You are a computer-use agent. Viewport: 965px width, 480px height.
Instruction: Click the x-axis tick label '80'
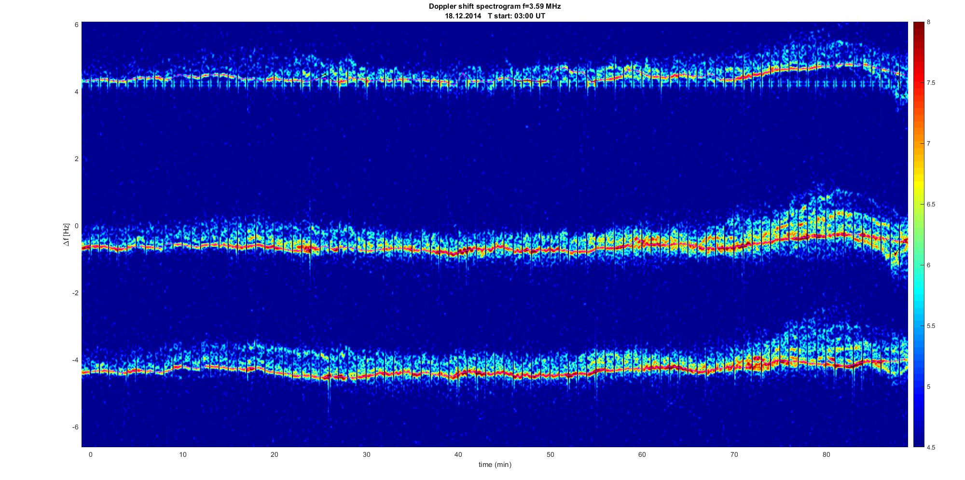click(x=827, y=454)
